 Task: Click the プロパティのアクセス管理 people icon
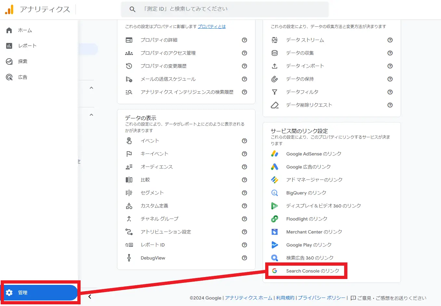click(x=129, y=53)
